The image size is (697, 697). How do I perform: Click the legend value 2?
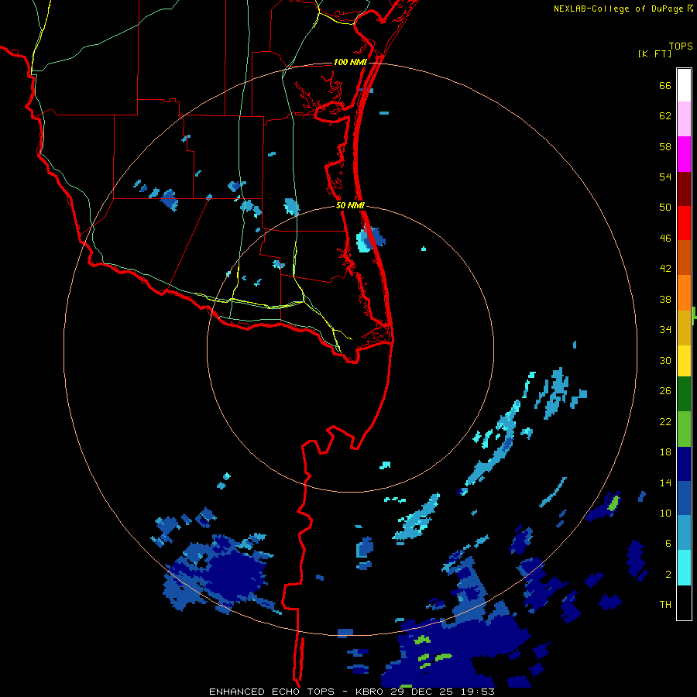click(668, 575)
